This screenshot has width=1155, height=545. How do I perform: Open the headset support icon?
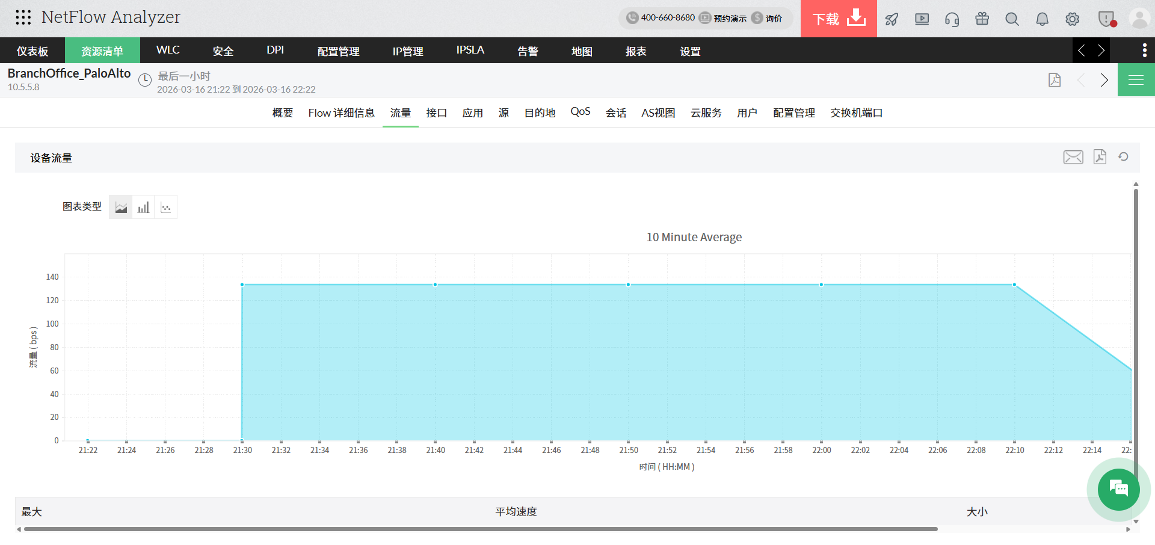(951, 19)
